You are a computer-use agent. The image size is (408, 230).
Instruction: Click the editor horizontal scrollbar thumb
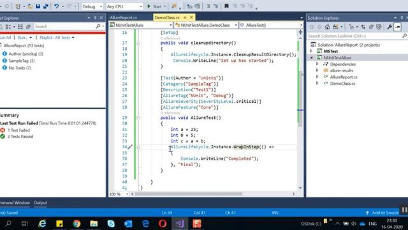(x=189, y=194)
